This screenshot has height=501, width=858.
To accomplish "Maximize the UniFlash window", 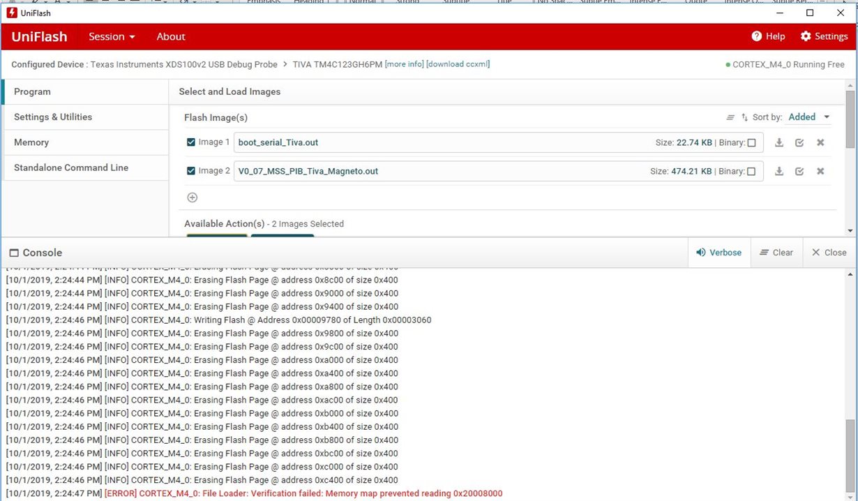I will 810,13.
